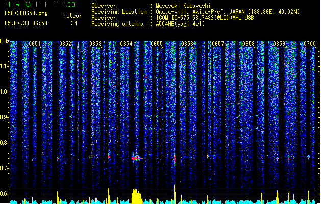The width and height of the screenshot is (321, 204).
Task: Click the 1.1 kHz axis label
Action: coord(5,66)
